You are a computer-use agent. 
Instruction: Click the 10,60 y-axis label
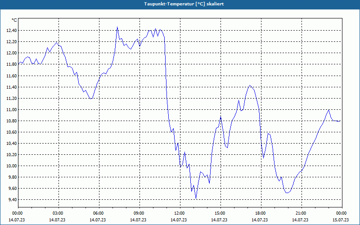click(12, 132)
